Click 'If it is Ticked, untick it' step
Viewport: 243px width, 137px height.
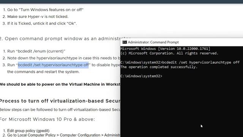[x=42, y=23]
